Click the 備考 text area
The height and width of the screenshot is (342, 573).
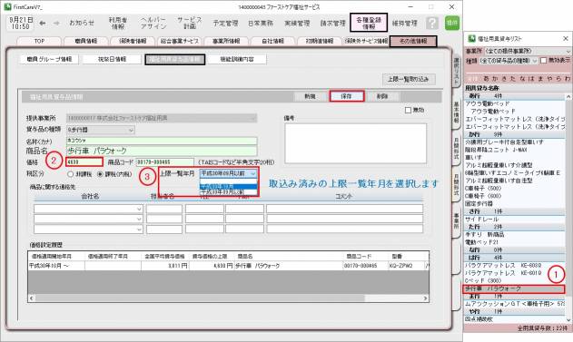click(x=355, y=143)
